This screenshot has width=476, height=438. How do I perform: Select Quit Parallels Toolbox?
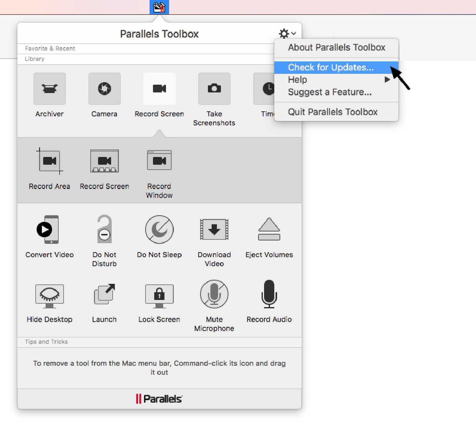point(333,112)
